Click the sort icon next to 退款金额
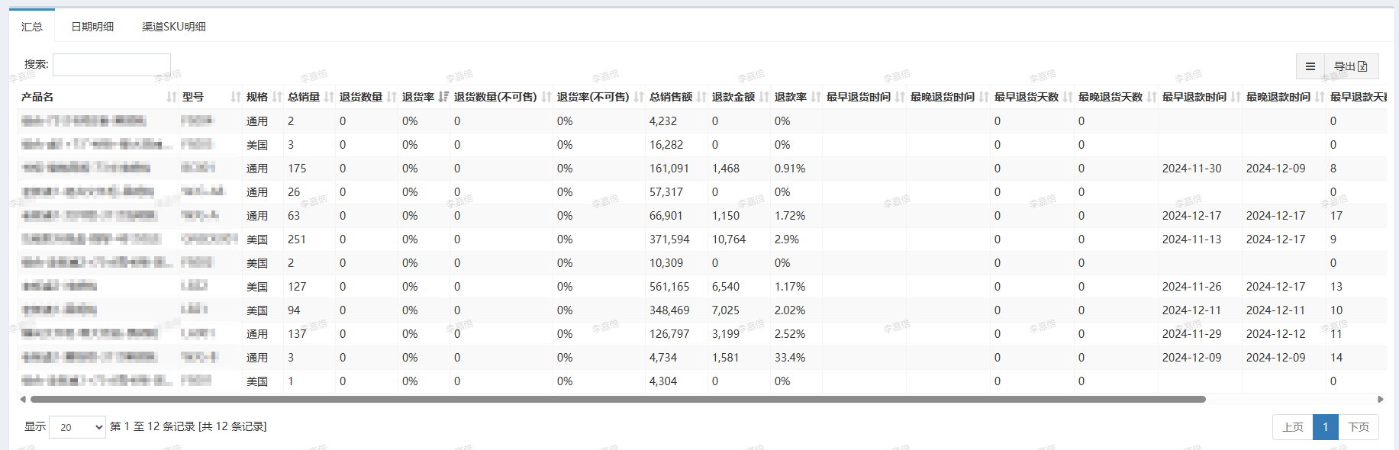The image size is (1399, 450). tap(764, 97)
